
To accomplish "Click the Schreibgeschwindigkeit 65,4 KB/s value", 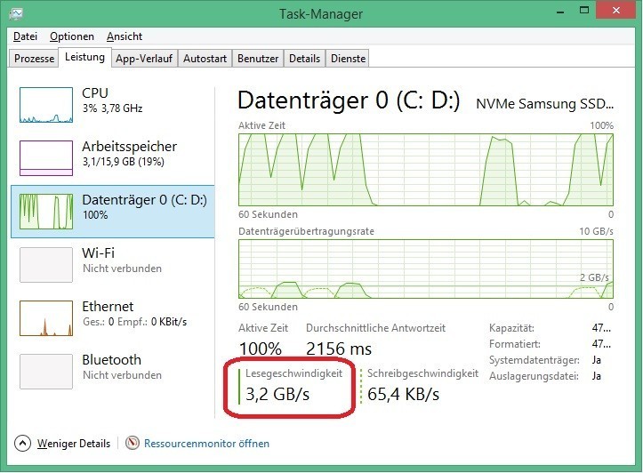I will coord(403,394).
